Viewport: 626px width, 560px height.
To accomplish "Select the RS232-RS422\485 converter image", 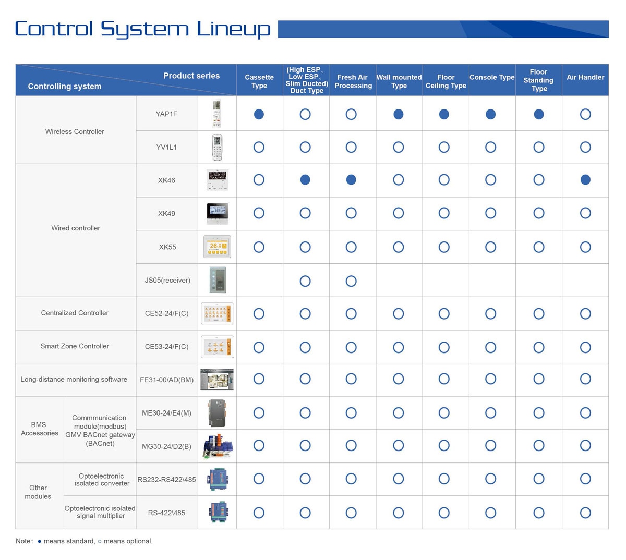I will [217, 479].
